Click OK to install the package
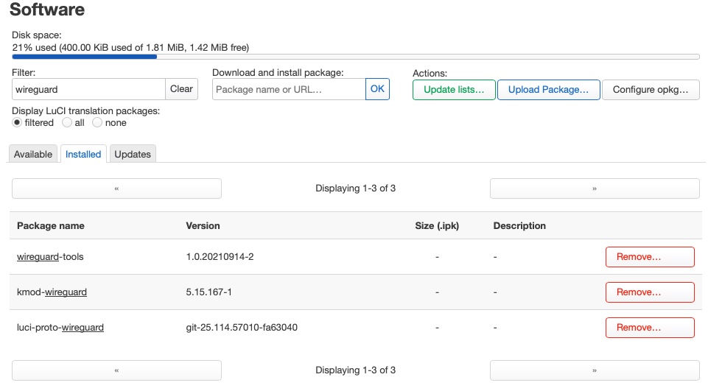 click(377, 89)
